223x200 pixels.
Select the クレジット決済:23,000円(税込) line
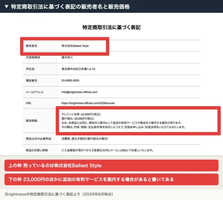tap(81, 114)
